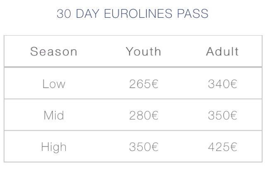This screenshot has width=265, height=177.
Task: Select the Adult column header
Action: point(222,51)
